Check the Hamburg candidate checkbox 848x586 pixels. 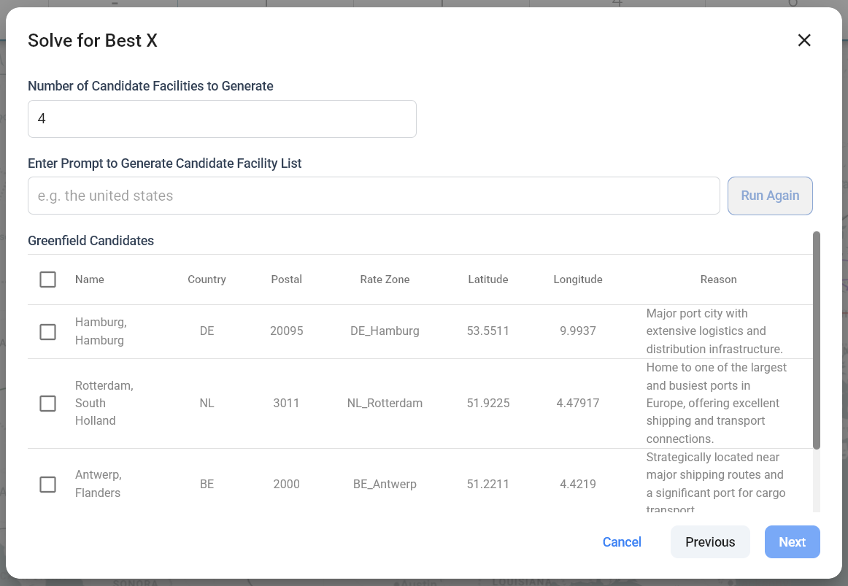click(x=48, y=332)
